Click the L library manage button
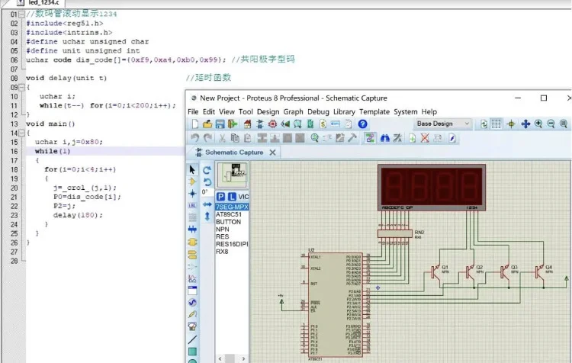Image resolution: width=572 pixels, height=363 pixels. point(232,197)
